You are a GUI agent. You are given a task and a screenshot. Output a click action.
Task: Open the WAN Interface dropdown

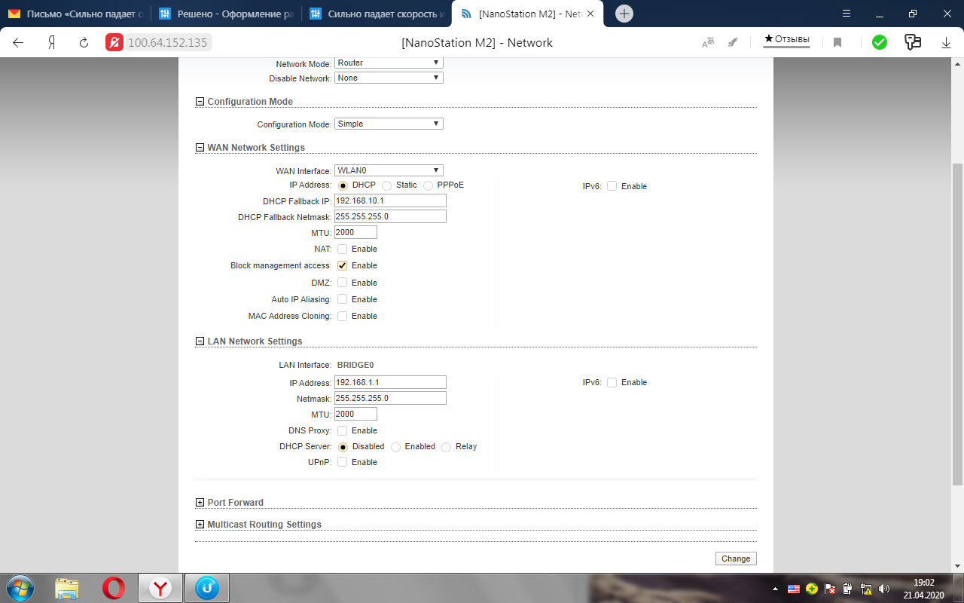pyautogui.click(x=389, y=170)
